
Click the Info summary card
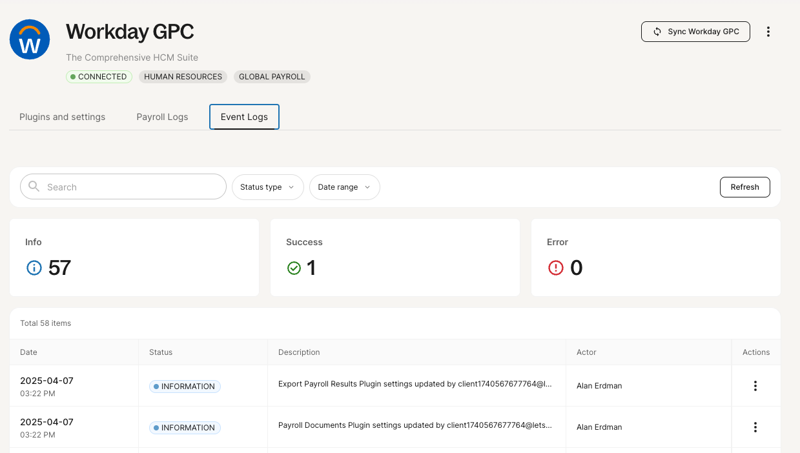tap(134, 257)
